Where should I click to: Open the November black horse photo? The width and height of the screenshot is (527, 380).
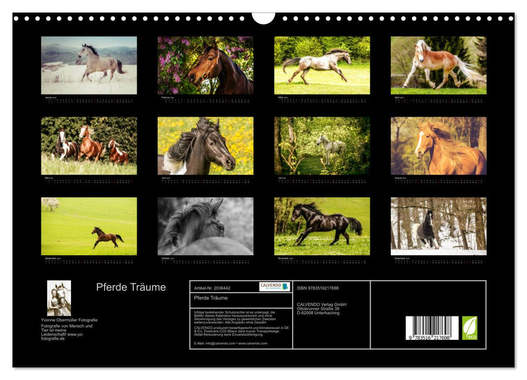[x=322, y=226]
